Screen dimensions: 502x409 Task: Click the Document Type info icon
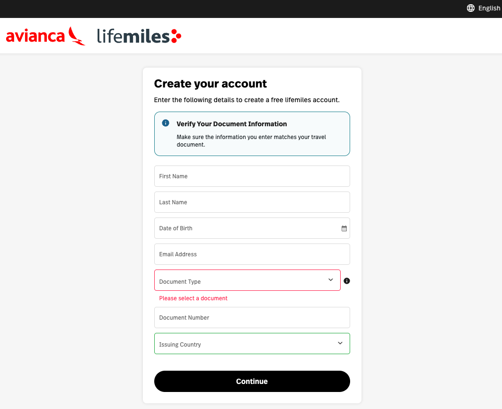(347, 281)
